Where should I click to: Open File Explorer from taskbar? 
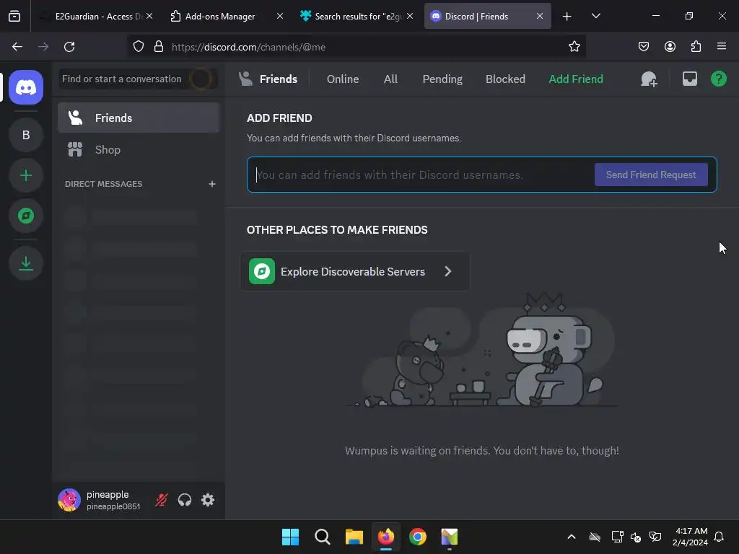(x=354, y=537)
